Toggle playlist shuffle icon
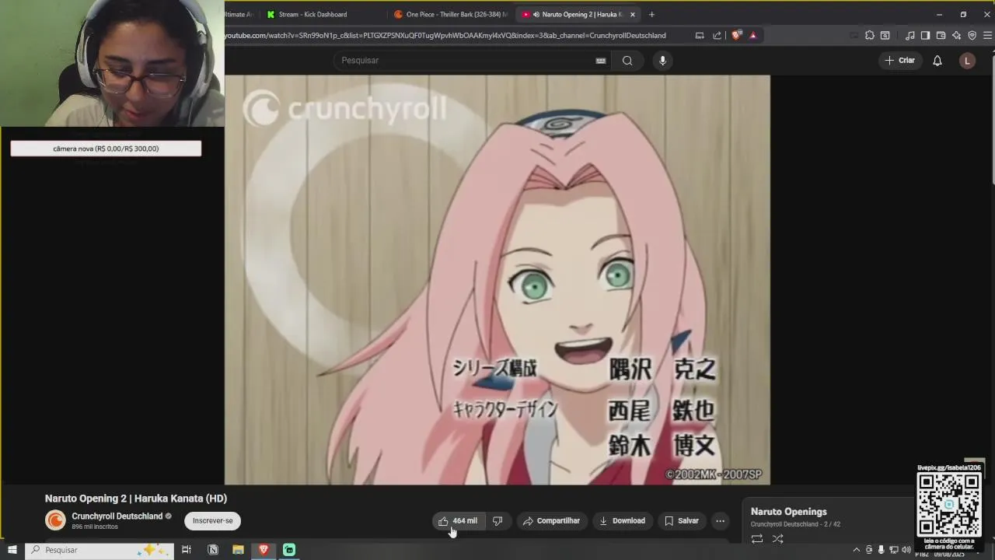Screen dimensions: 995x560 pos(777,539)
